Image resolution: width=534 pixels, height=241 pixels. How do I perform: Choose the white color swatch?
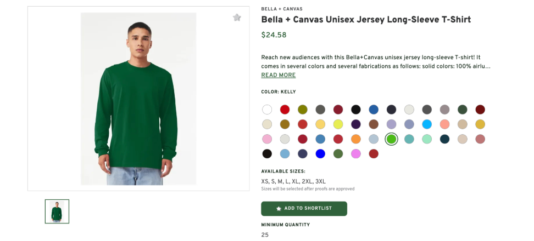pyautogui.click(x=267, y=110)
